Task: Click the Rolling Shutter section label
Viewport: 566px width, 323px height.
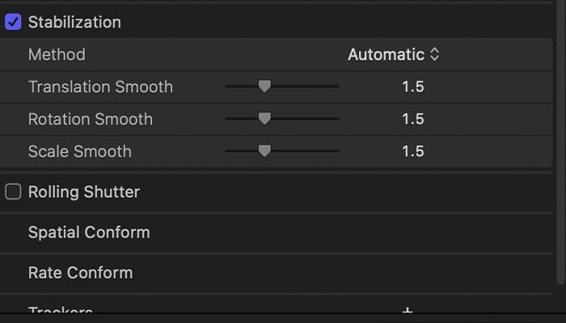Action: (84, 192)
